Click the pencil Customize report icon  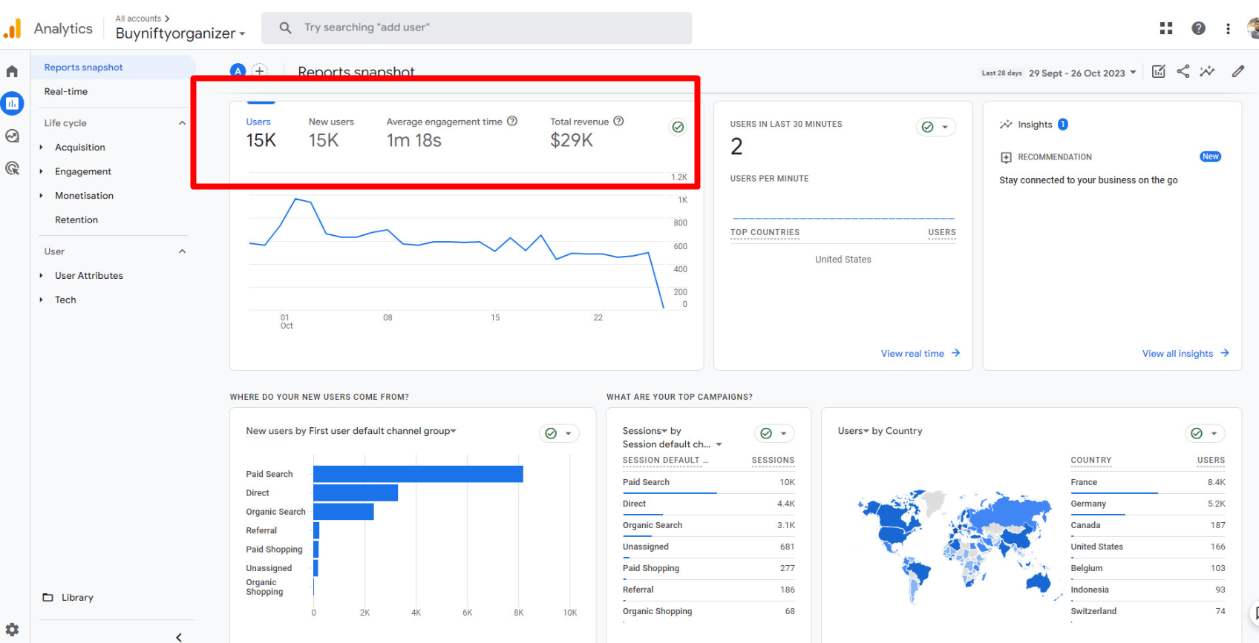tap(1237, 71)
